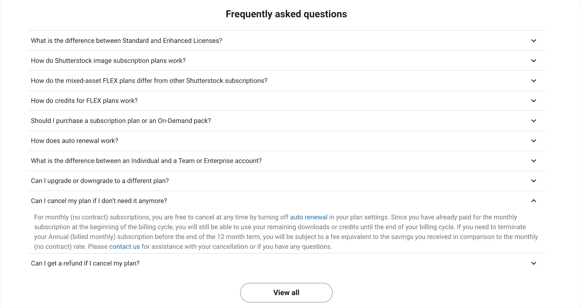Expand chevron for Individual vs Team account
581x308 pixels.
(533, 161)
